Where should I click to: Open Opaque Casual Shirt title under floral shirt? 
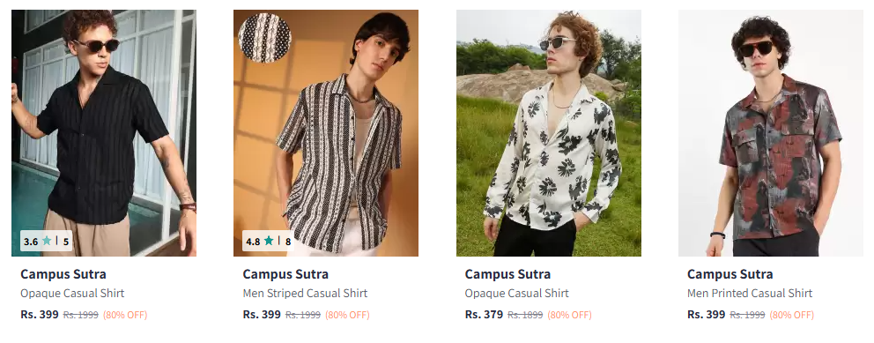pyautogui.click(x=516, y=294)
